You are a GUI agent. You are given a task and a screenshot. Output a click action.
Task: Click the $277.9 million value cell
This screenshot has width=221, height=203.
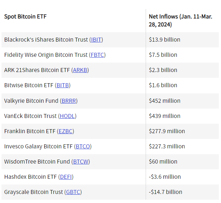coord(167,131)
